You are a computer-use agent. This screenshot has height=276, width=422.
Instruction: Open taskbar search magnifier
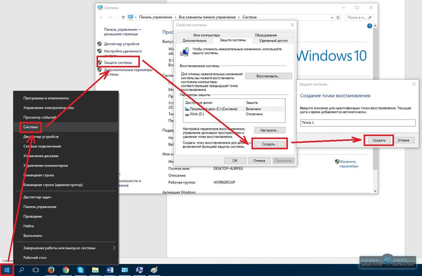(21, 270)
